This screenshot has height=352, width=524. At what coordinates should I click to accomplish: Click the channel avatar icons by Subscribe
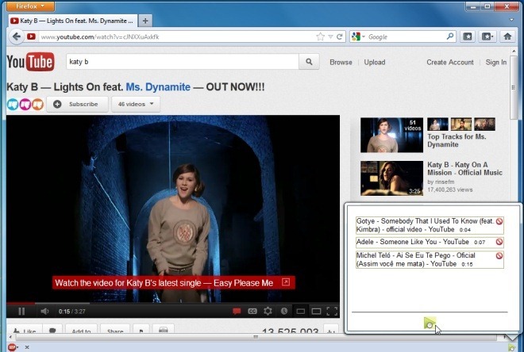pos(25,105)
